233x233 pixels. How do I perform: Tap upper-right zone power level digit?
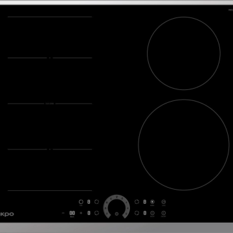[x=145, y=202]
